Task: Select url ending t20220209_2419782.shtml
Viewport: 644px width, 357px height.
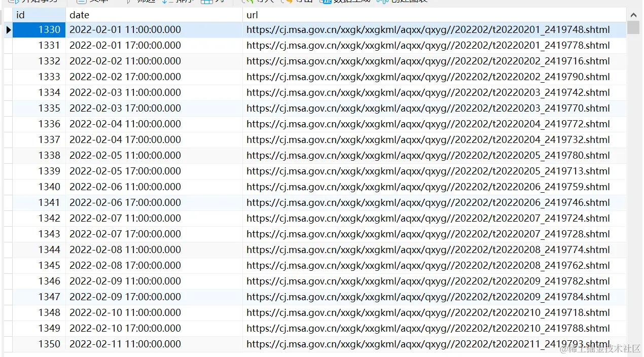Action: (x=435, y=281)
